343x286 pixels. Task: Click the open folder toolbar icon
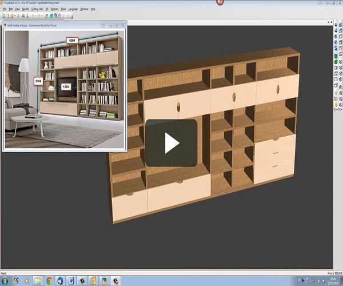(x=11, y=16)
